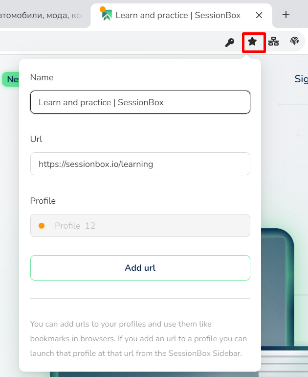Click the orange Profile 12 color dot
308x377 pixels.
42,226
